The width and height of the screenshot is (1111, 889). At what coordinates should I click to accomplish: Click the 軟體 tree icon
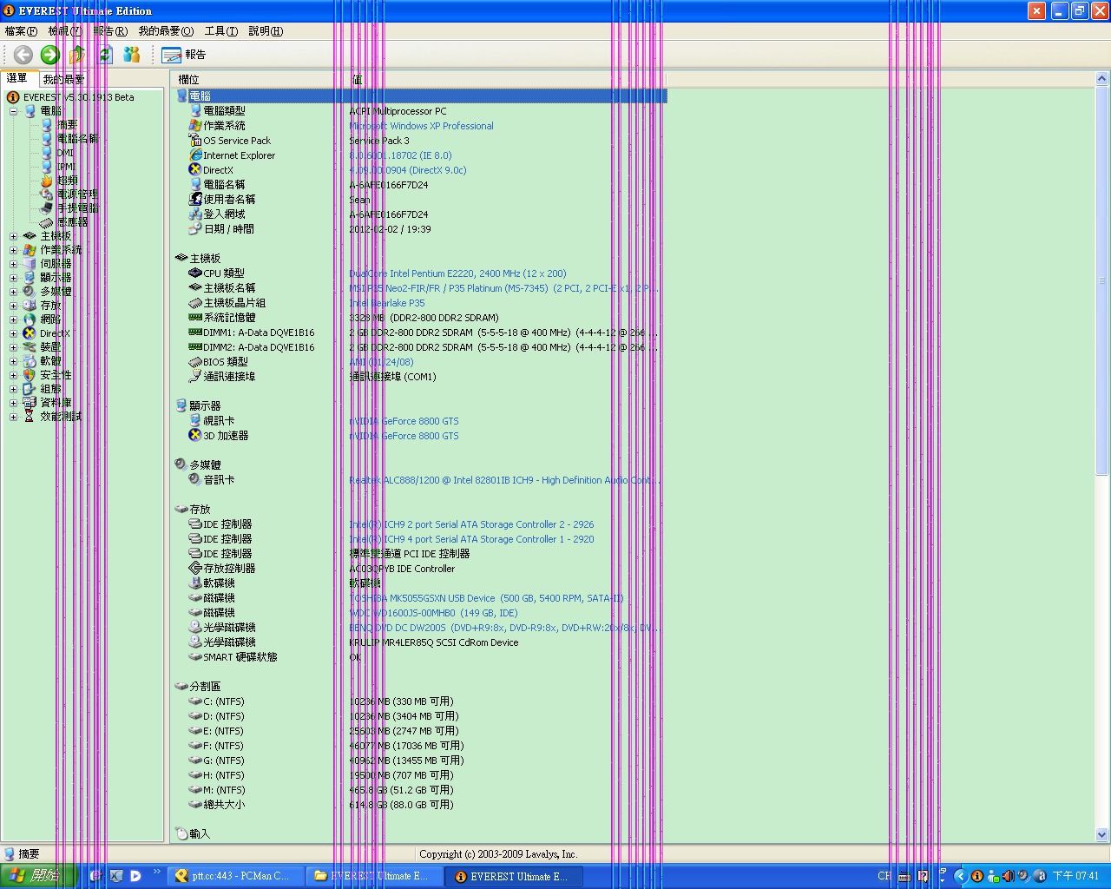[30, 361]
